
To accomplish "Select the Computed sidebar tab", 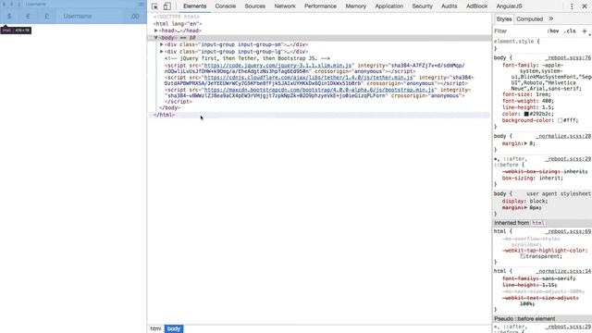I will [x=530, y=18].
